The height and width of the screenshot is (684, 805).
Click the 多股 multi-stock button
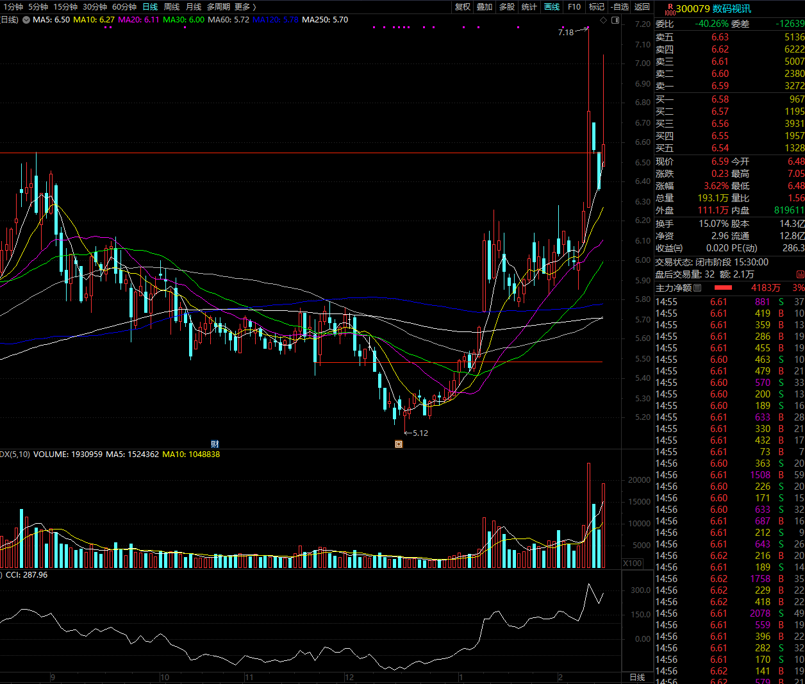click(x=507, y=7)
